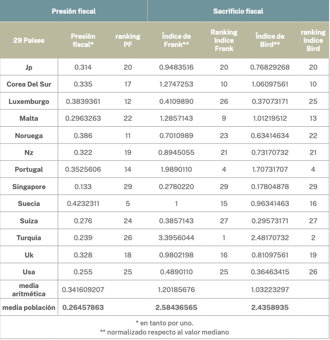330x340 pixels.
Task: Click the "Índice de Bird**" column header
Action: 270,40
